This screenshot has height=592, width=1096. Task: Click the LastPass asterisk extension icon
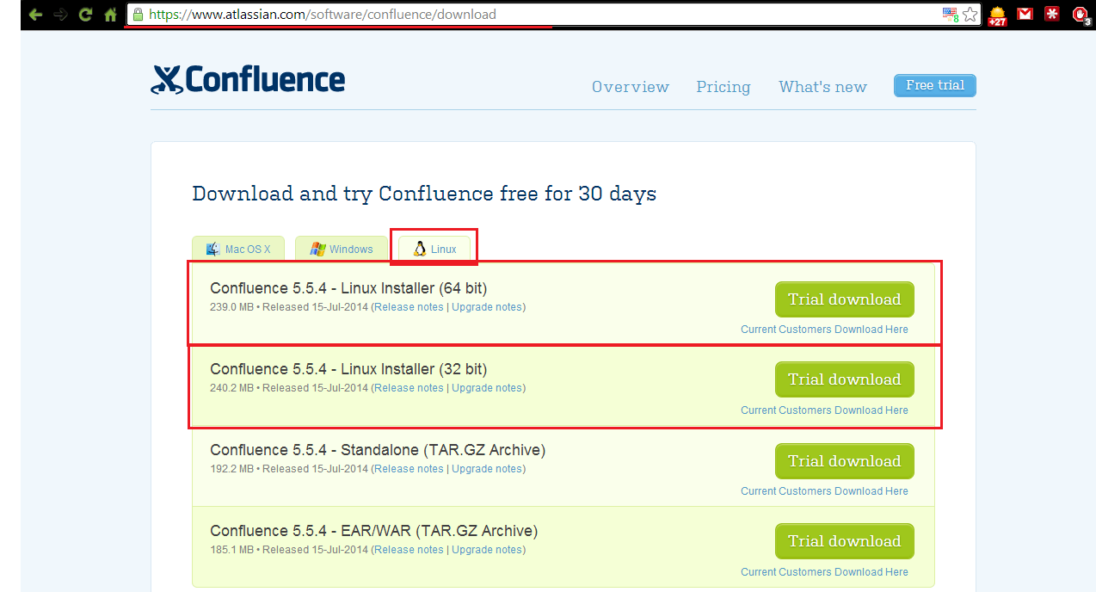tap(1051, 14)
